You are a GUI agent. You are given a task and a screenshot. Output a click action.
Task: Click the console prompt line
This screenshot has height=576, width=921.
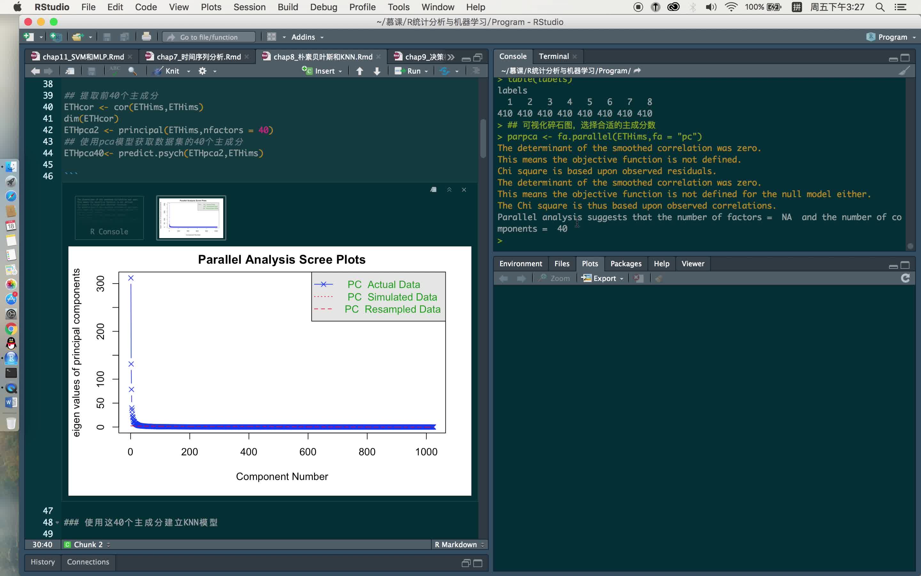tap(700, 241)
